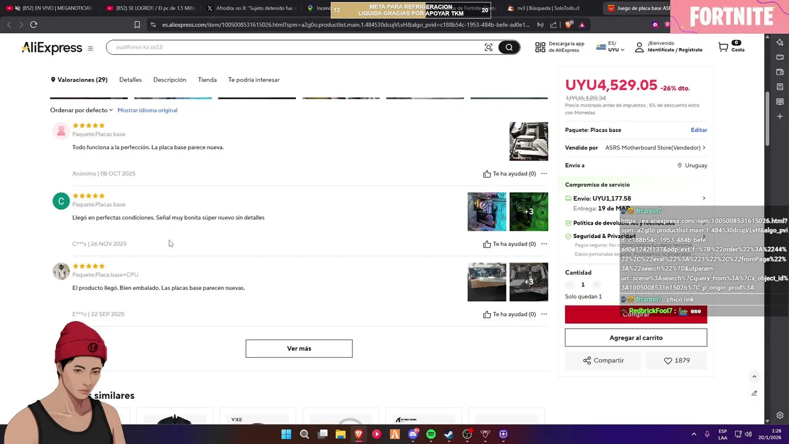Open the reading list sidebar icon
The width and height of the screenshot is (789, 444).
[780, 101]
